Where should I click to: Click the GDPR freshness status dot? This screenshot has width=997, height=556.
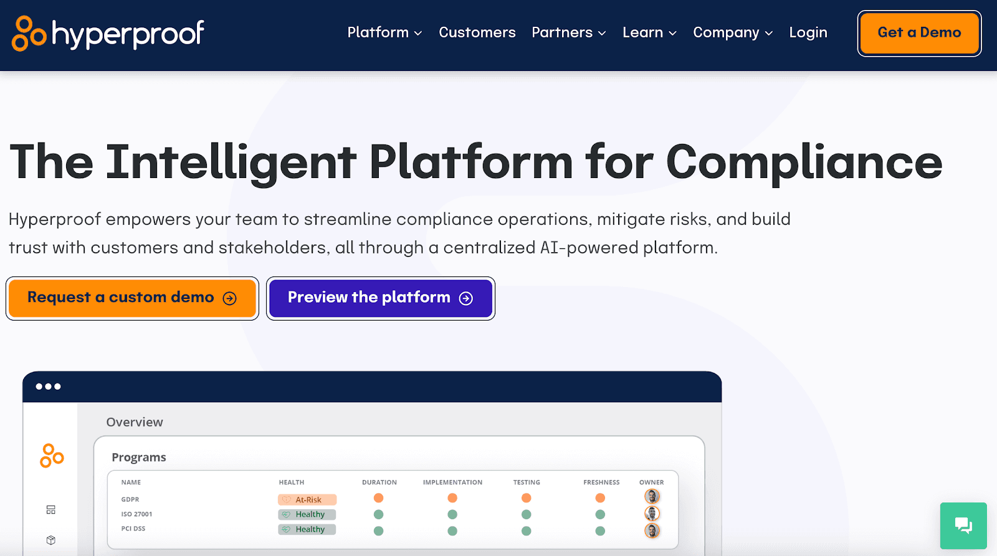coord(600,498)
